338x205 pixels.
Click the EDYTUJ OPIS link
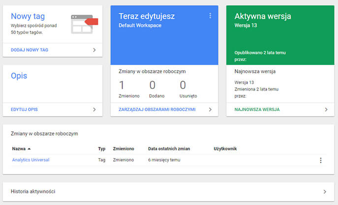click(x=24, y=110)
